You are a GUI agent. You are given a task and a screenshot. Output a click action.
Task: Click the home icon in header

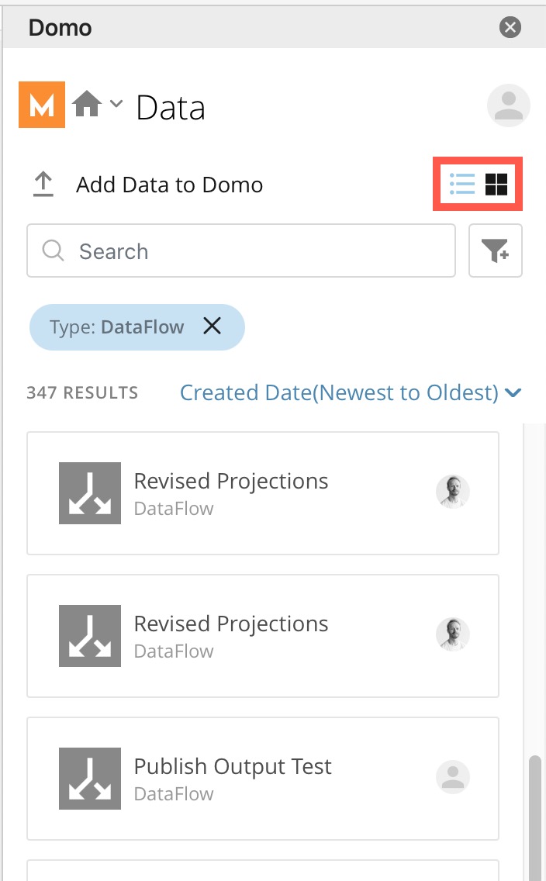tap(88, 103)
